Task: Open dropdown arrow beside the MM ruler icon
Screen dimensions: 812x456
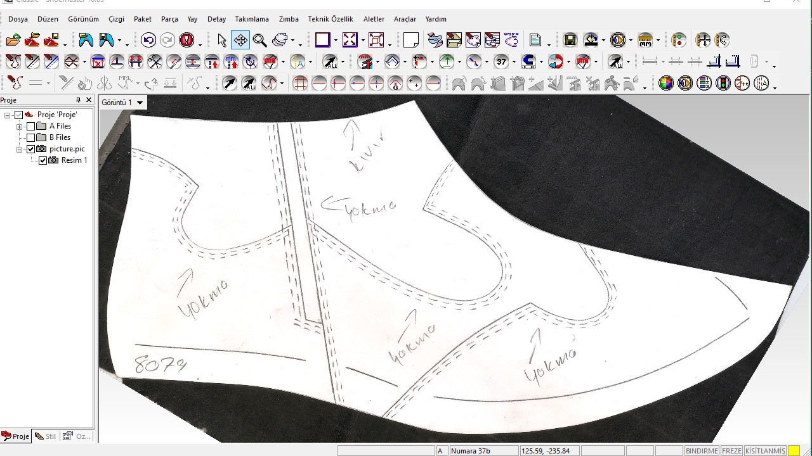Action: click(658, 41)
